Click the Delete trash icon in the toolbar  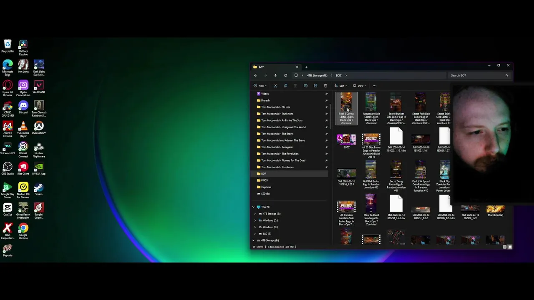(325, 86)
